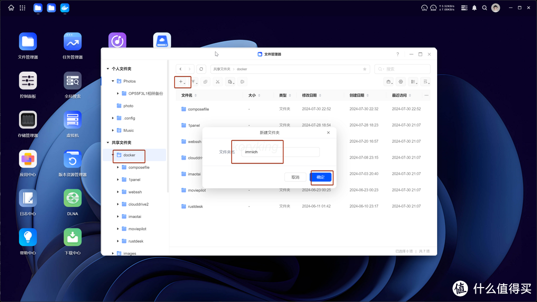Click the 确定 button in the new folder dialog
537x302 pixels.
[321, 177]
